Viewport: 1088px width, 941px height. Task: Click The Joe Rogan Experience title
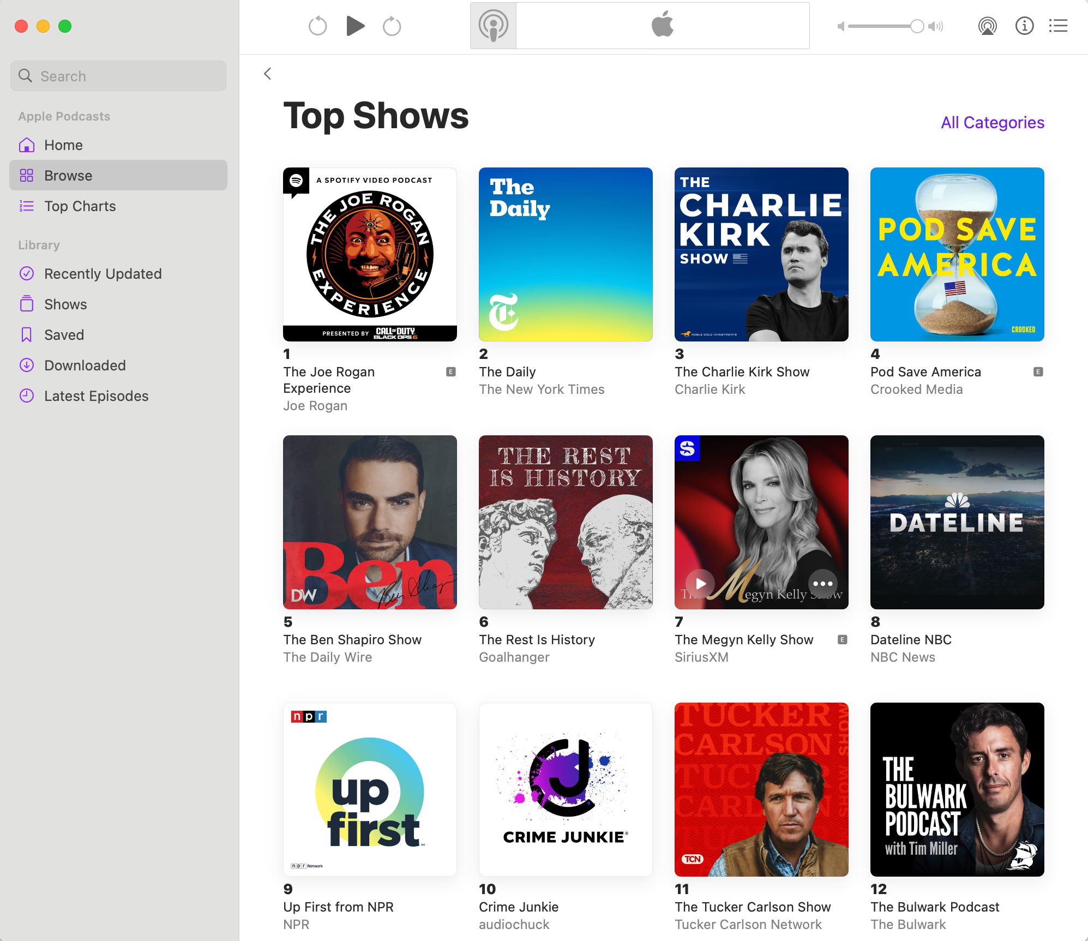point(329,380)
